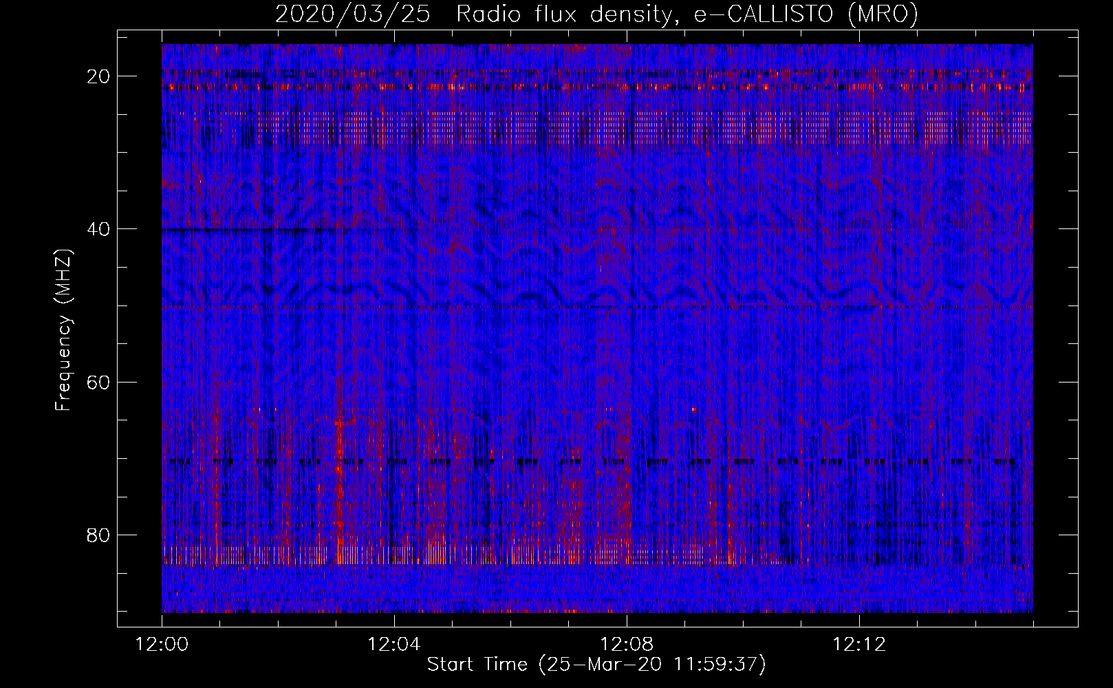Click the 'Frequency (MHZ)' y-axis label
The width and height of the screenshot is (1113, 688).
click(x=63, y=330)
